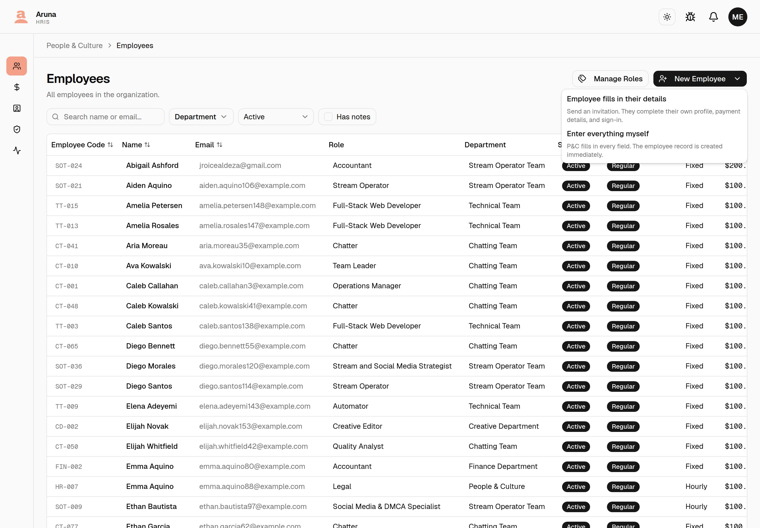The image size is (760, 528).
Task: Open the profile badge sidebar icon
Action: (17, 108)
